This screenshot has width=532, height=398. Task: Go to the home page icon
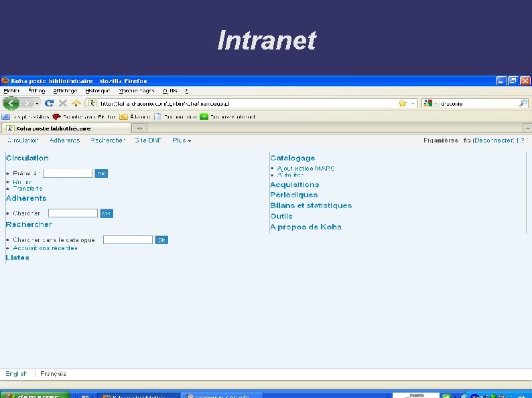pyautogui.click(x=76, y=103)
